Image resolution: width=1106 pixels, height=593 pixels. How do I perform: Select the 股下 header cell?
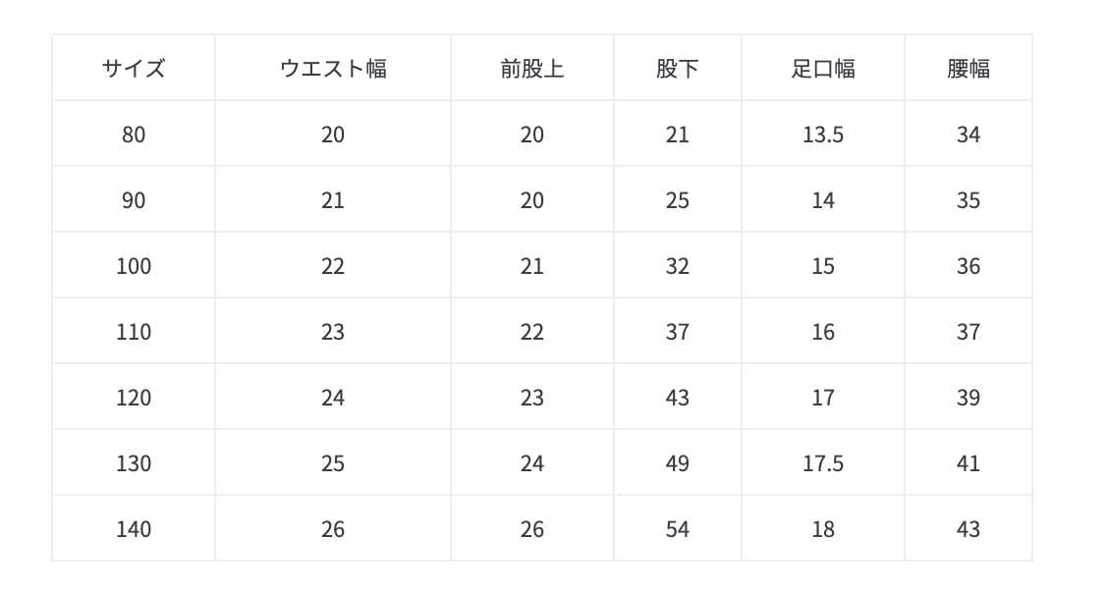point(677,69)
